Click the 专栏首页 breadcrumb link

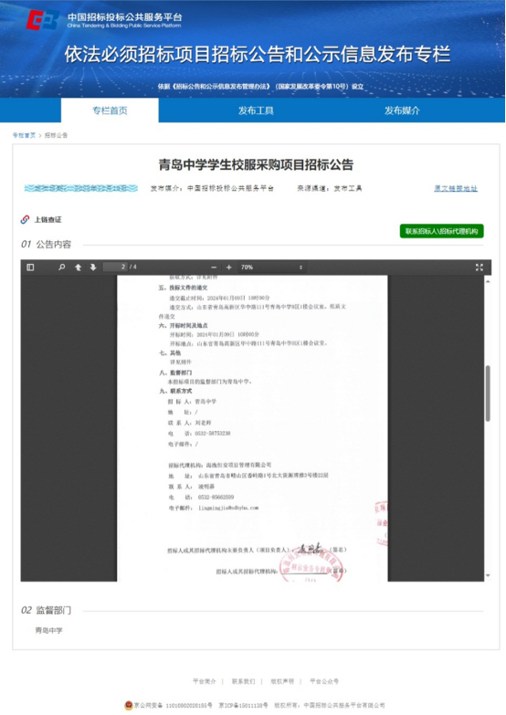click(24, 135)
